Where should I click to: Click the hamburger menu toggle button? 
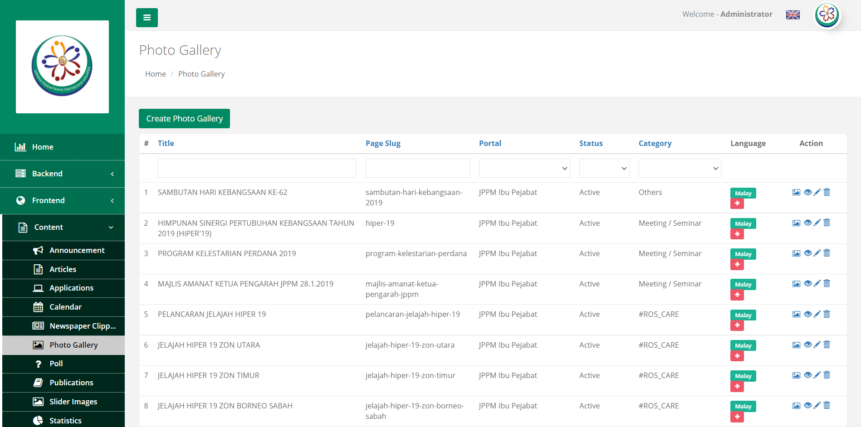[147, 18]
